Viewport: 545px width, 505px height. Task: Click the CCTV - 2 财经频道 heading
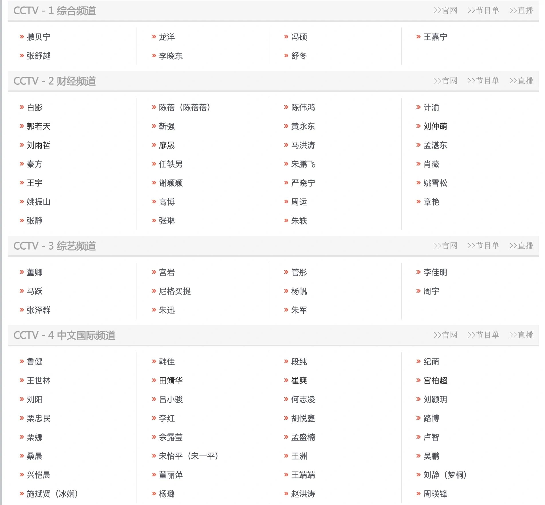point(55,81)
